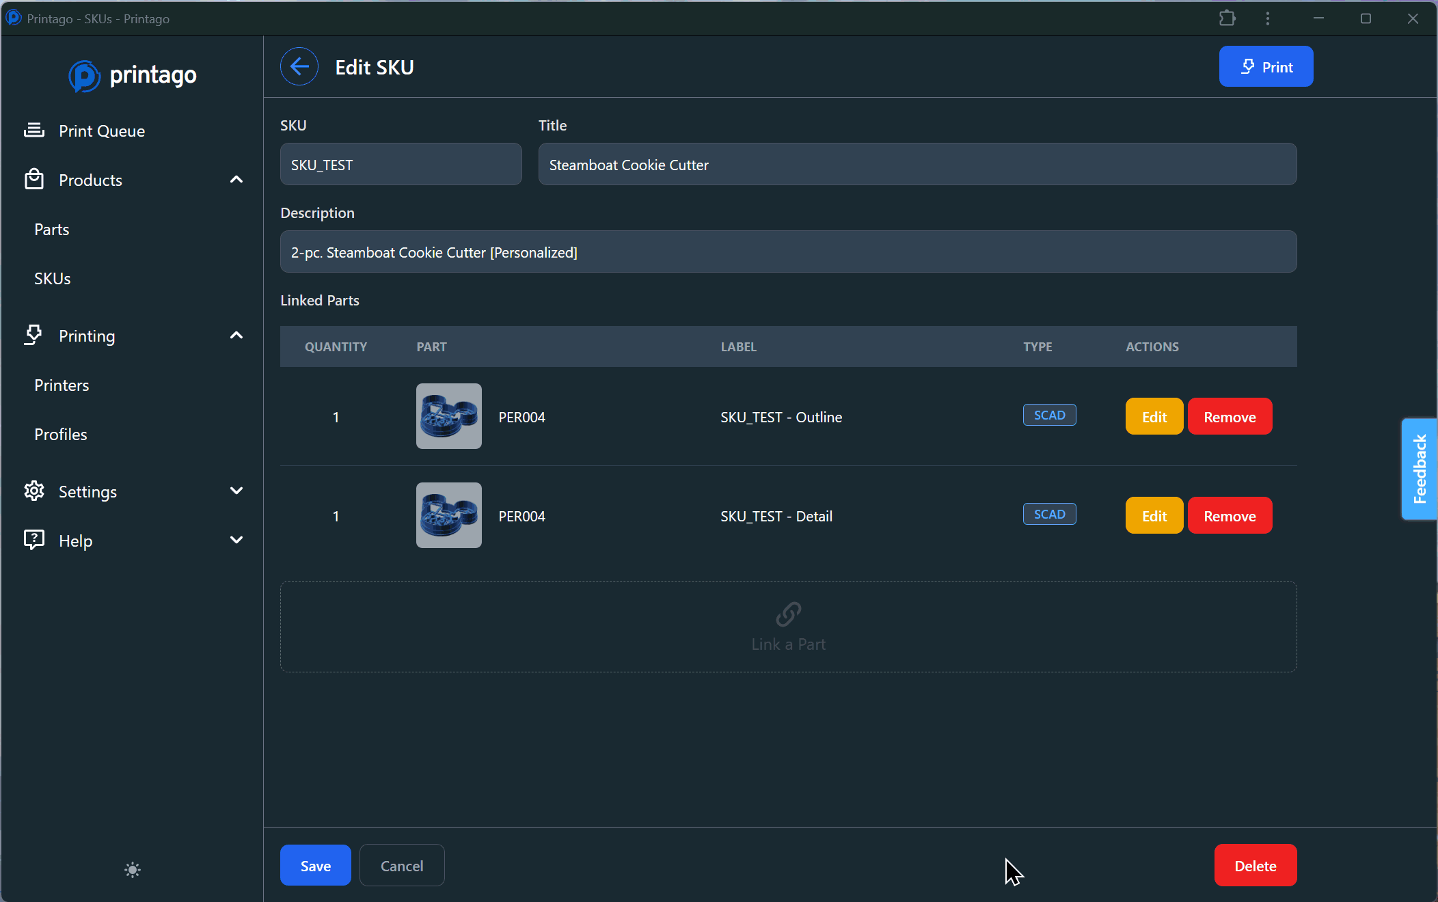The image size is (1438, 902).
Task: Click the Settings menu label
Action: pyautogui.click(x=87, y=491)
